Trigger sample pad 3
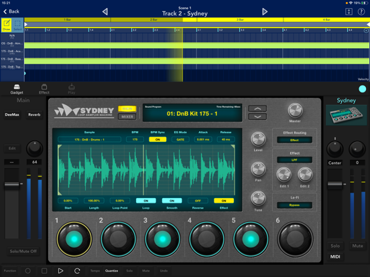Screen dimensions: 370x277 tap(162, 239)
